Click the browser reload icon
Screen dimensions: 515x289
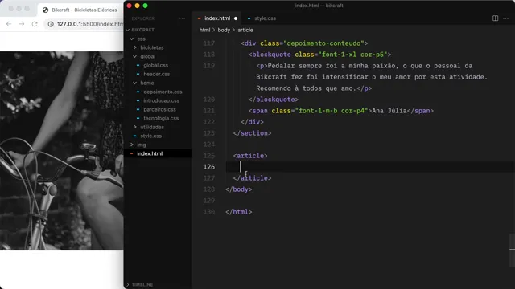click(x=35, y=24)
